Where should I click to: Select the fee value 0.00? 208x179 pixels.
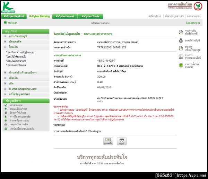click(x=100, y=82)
